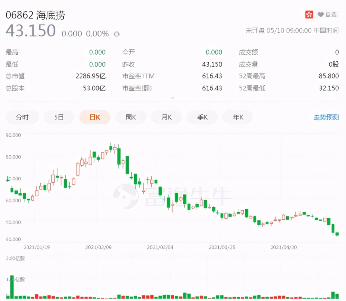
Task: Click the 昨收 value 43.150
Action: point(212,64)
